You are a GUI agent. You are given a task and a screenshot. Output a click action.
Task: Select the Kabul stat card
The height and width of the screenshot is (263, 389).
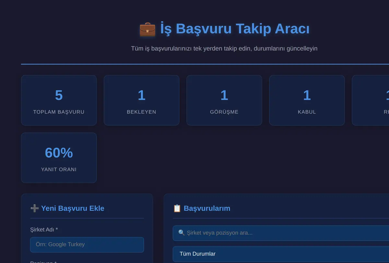click(x=307, y=100)
